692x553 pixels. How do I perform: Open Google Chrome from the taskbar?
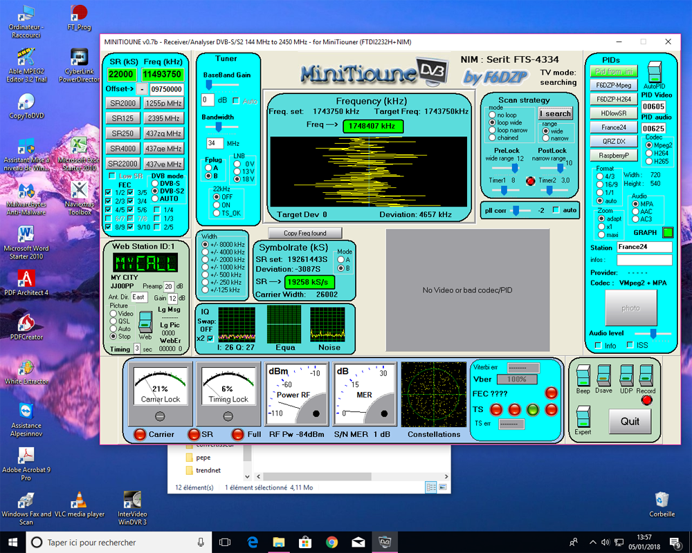click(x=331, y=542)
